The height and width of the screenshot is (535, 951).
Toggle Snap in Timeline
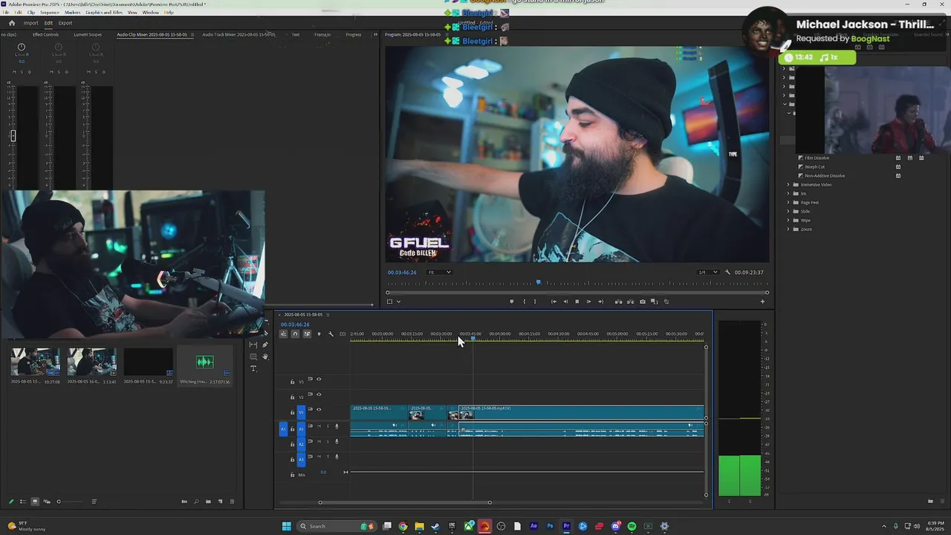tap(295, 334)
